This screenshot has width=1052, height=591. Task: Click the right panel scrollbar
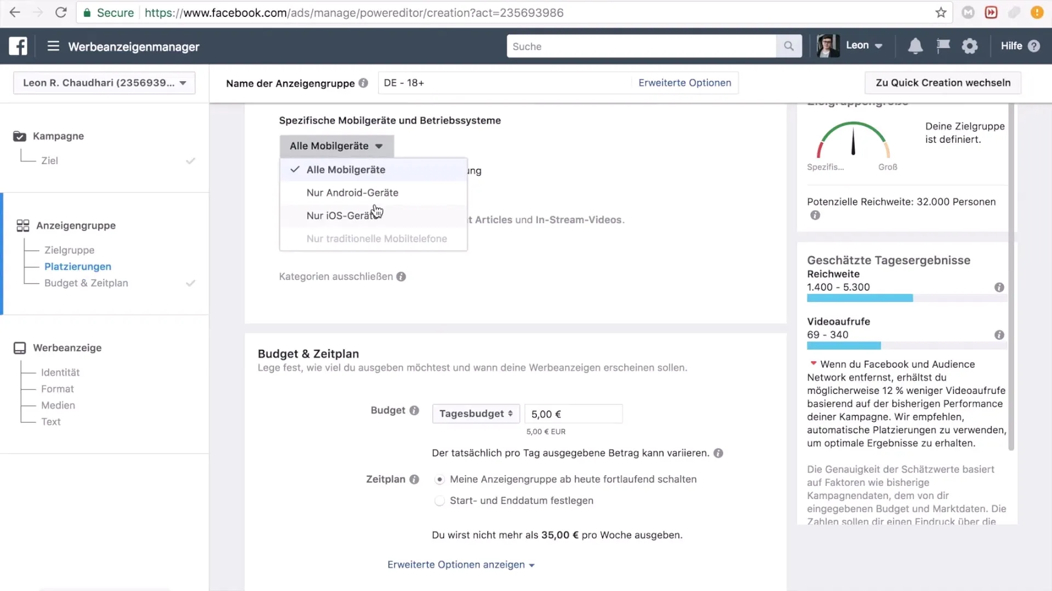[x=1011, y=276]
